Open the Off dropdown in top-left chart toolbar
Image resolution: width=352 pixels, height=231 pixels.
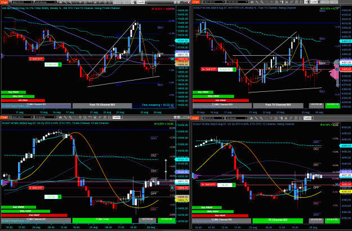133,2
